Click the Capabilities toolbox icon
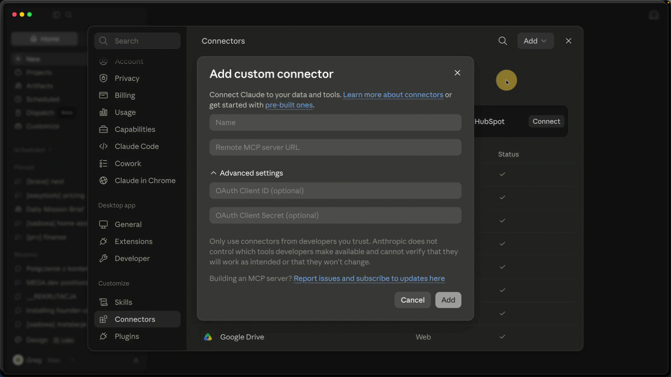Image resolution: width=671 pixels, height=377 pixels. coord(103,129)
